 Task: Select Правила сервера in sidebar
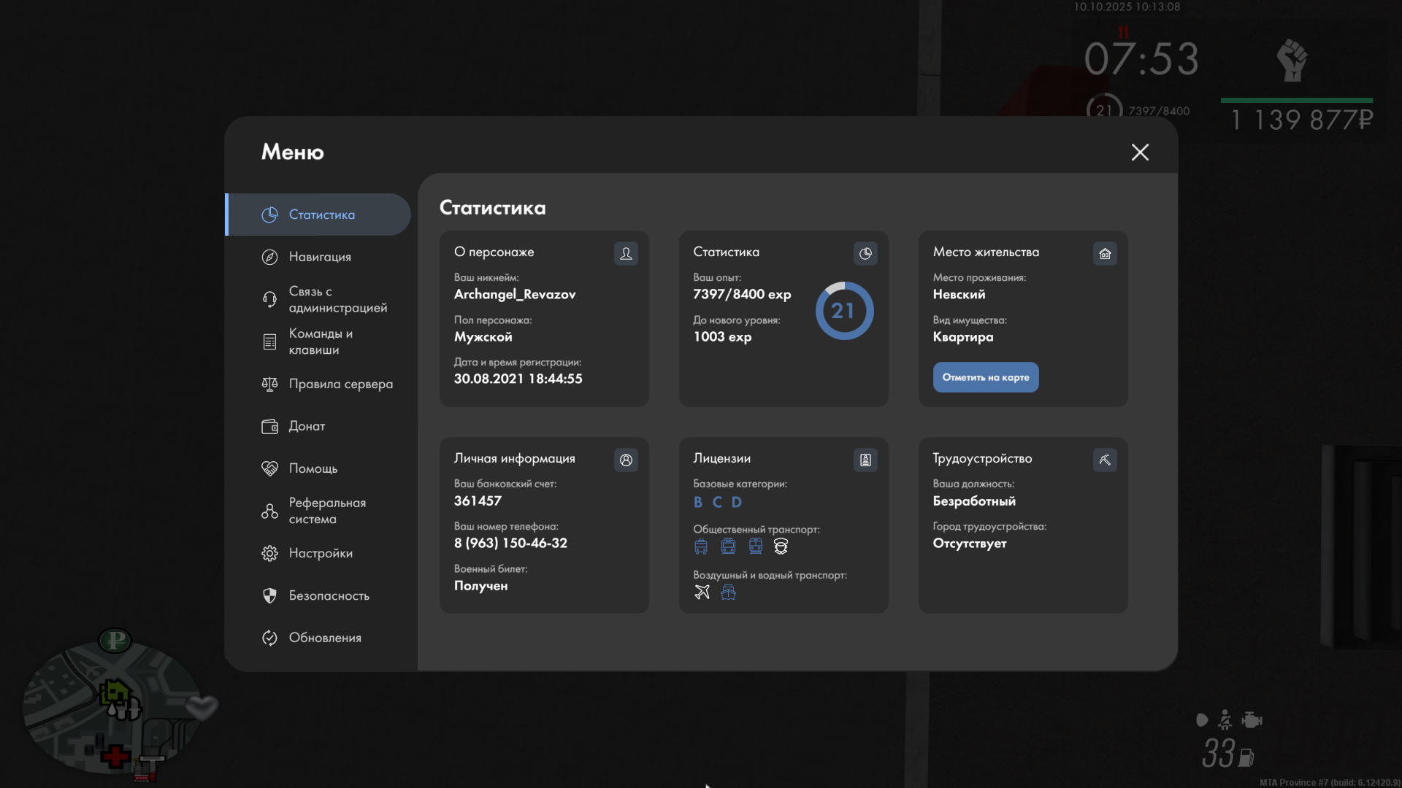pos(340,384)
